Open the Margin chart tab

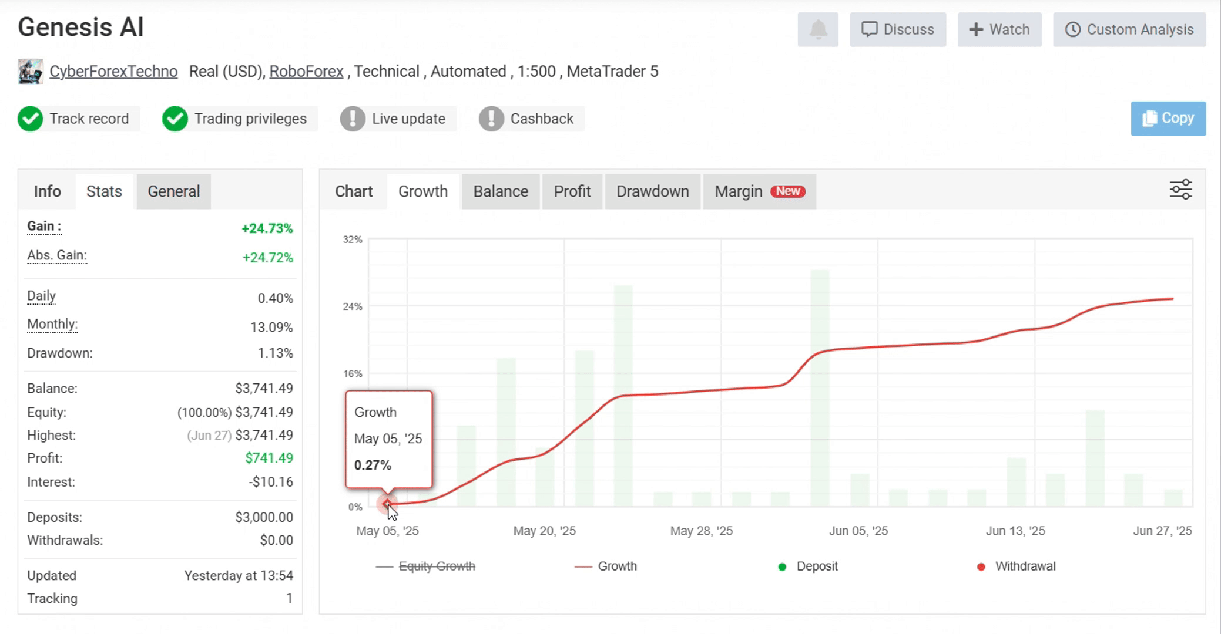coord(760,191)
